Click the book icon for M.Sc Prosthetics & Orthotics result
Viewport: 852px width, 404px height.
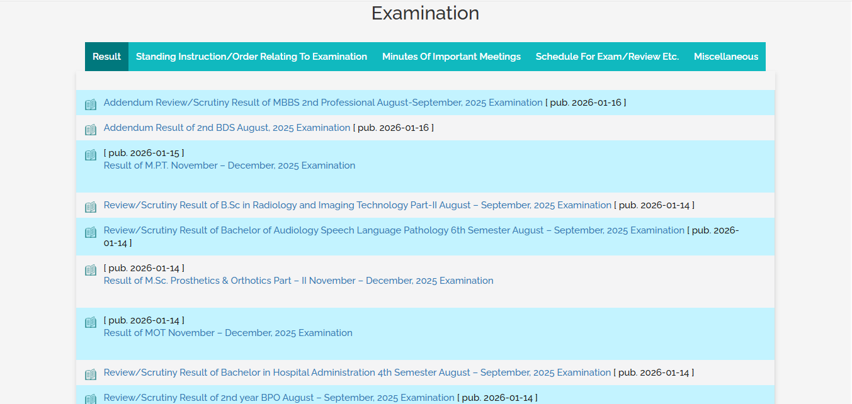point(91,269)
